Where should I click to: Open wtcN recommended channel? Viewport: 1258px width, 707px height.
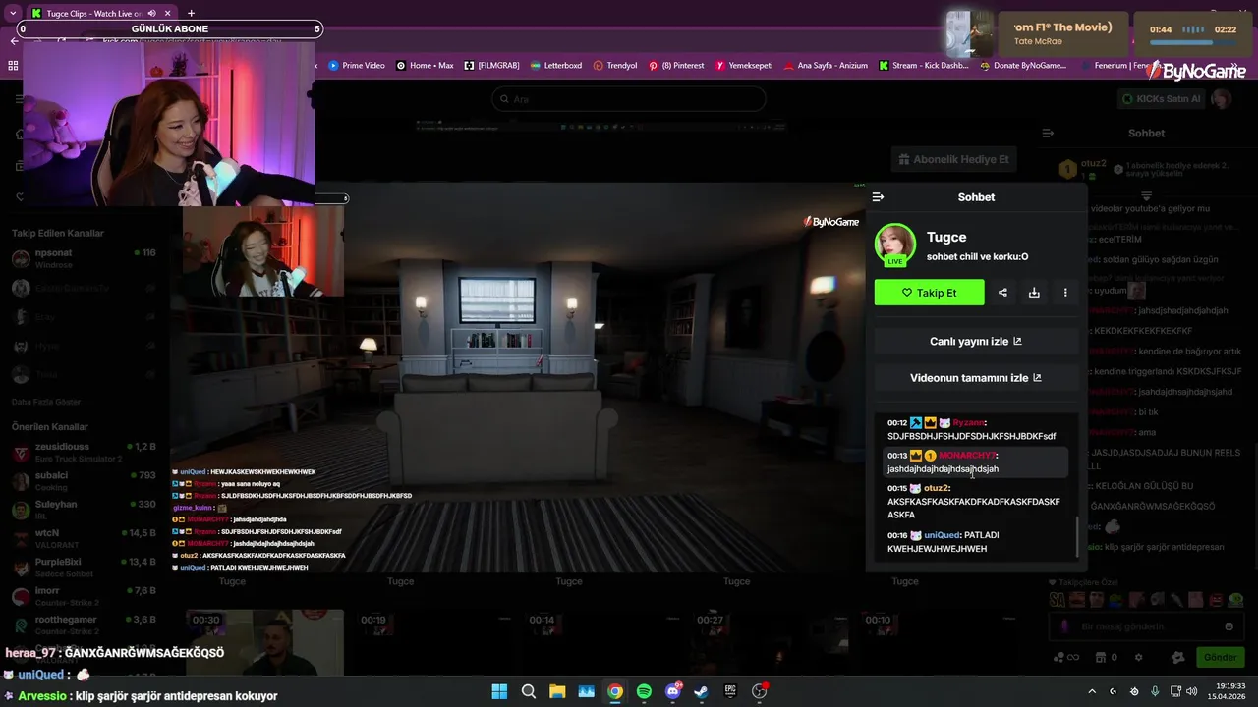84,539
